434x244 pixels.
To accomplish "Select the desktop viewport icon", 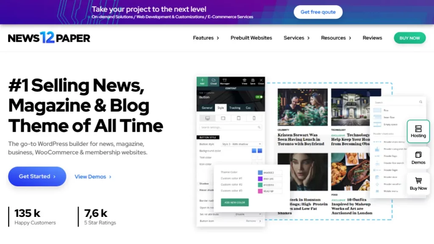I will point(208,118).
